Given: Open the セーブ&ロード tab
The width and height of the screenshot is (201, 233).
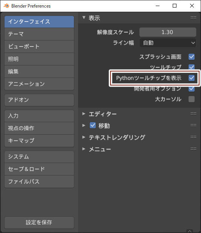Looking at the screenshot, I should click(x=39, y=169).
